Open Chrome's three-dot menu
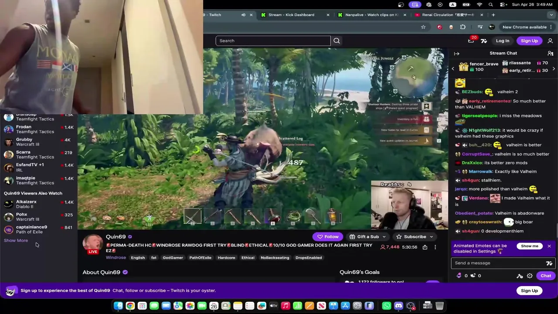 (551, 27)
